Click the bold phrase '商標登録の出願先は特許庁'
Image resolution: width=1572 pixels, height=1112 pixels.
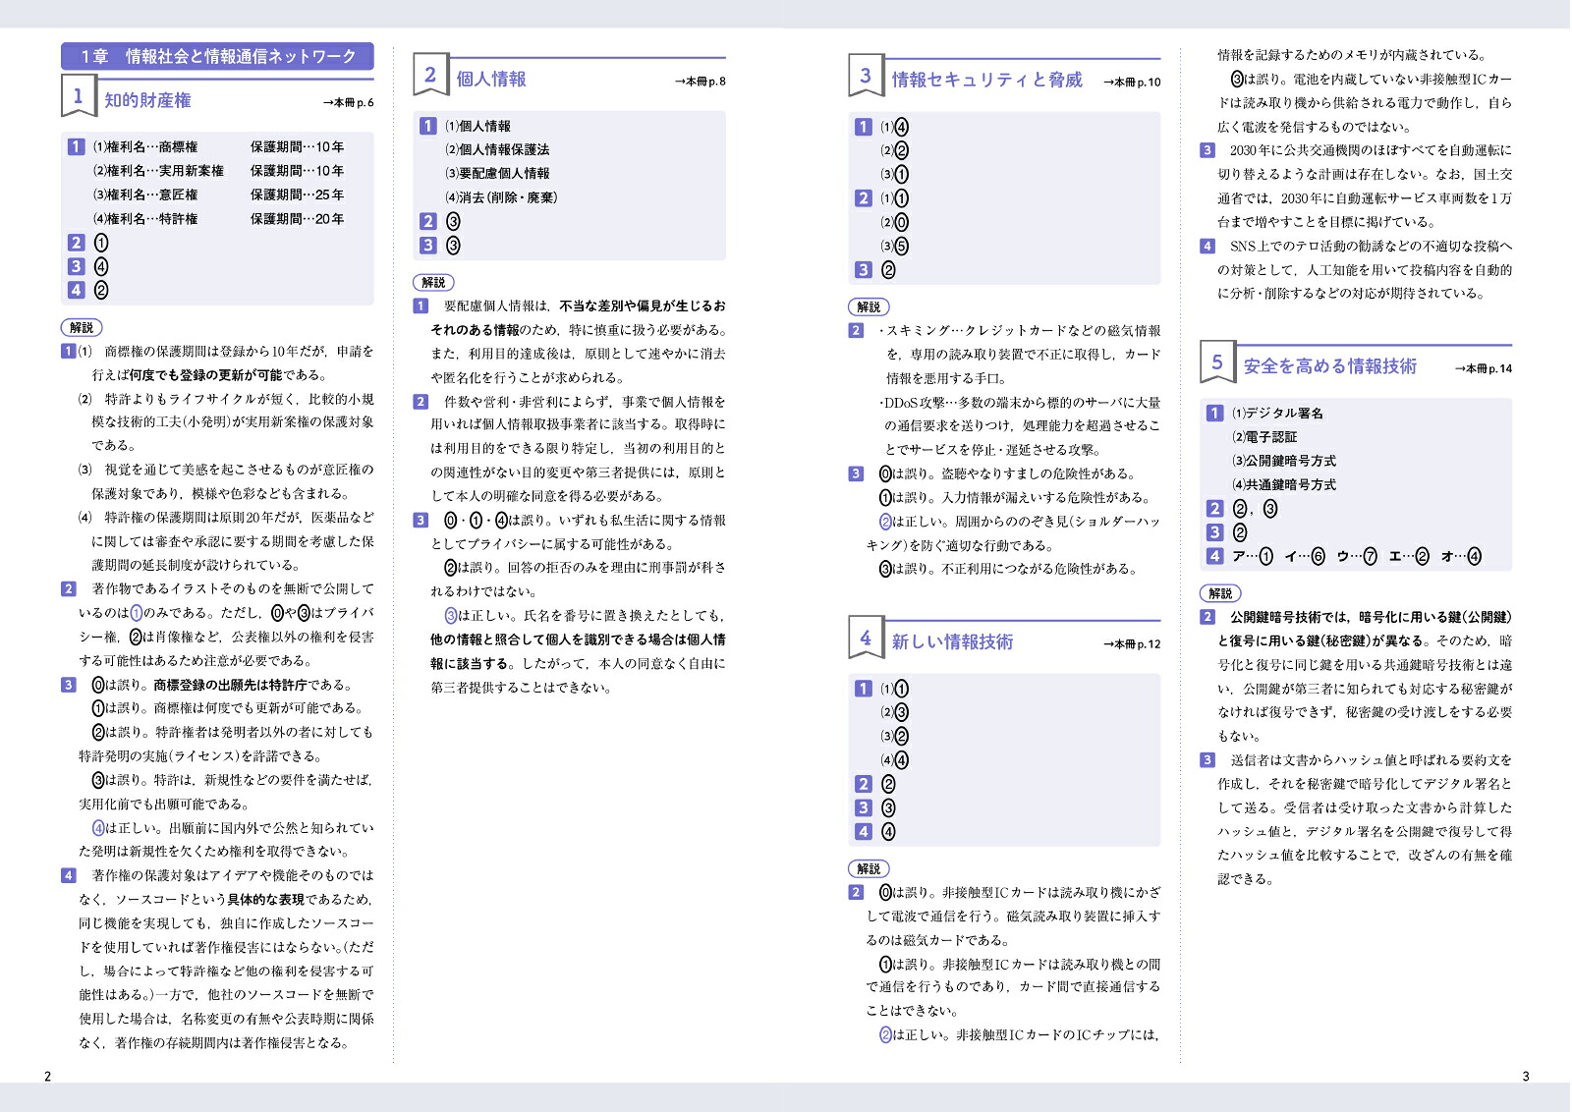(230, 686)
